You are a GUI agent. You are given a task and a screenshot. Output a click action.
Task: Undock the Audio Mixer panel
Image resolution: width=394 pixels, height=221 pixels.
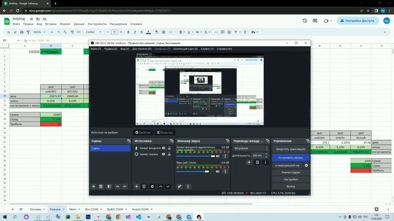pyautogui.click(x=228, y=141)
